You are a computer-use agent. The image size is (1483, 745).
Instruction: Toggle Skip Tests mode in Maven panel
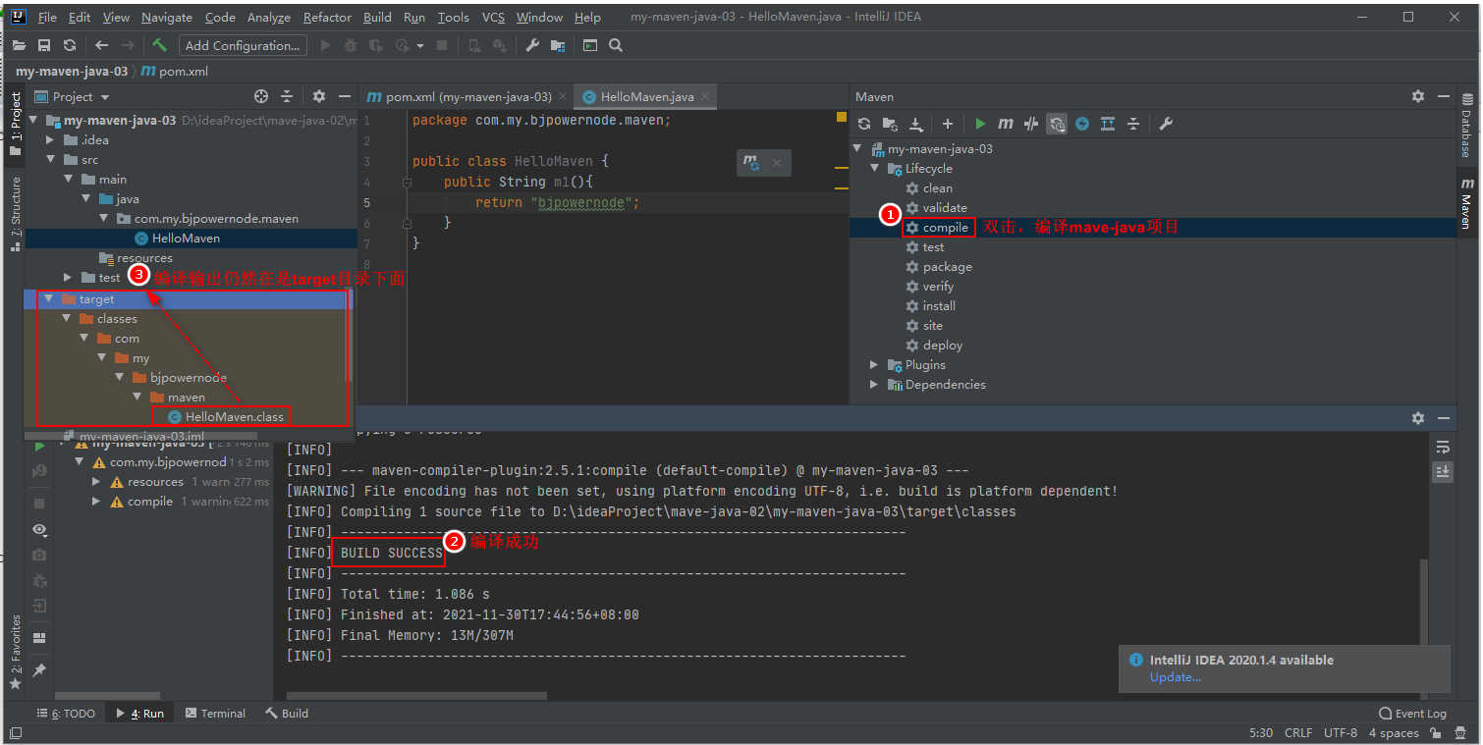1030,124
